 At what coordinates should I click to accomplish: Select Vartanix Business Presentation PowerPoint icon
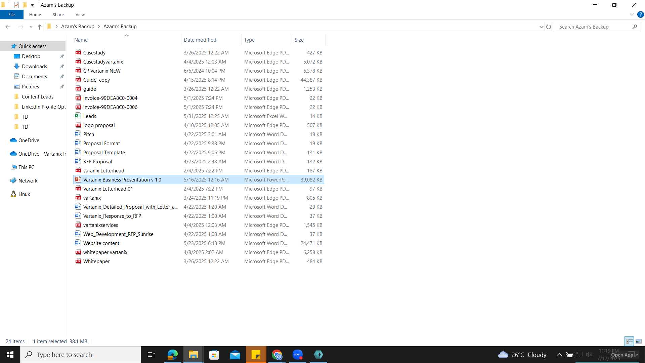pyautogui.click(x=78, y=179)
